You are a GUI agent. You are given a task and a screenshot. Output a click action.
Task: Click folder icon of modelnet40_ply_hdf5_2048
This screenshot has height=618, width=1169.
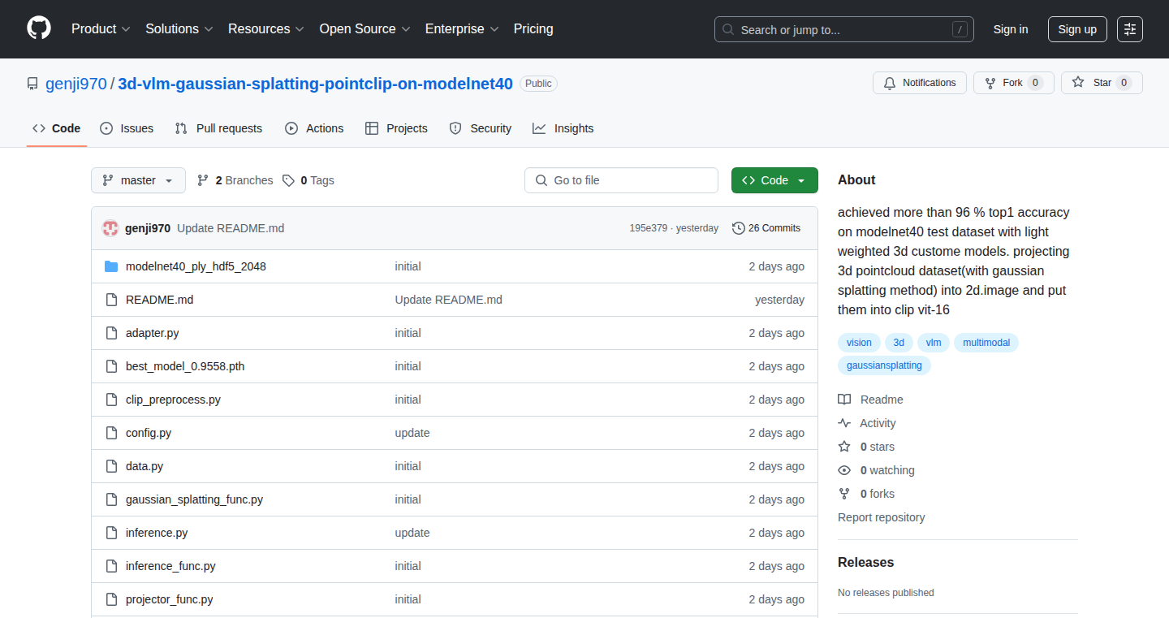[111, 266]
